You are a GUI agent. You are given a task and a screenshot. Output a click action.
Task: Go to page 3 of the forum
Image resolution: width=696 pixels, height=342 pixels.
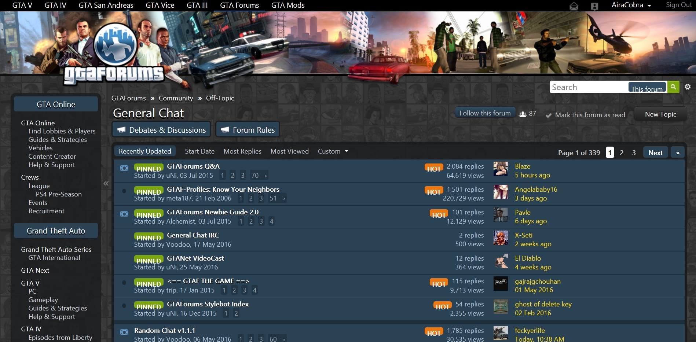[x=634, y=152]
